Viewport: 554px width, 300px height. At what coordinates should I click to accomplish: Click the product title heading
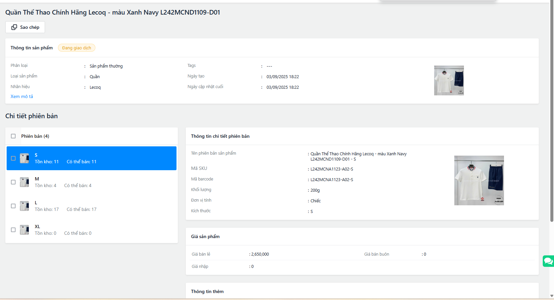(x=113, y=12)
